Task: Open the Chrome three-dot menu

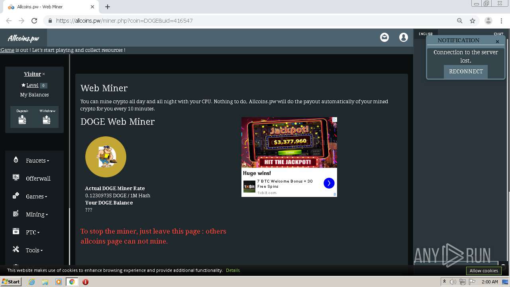Action: 501,21
